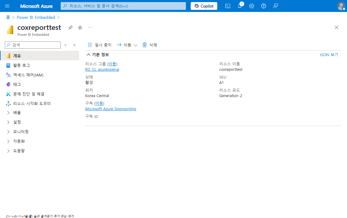Click the 구독 ID label
This screenshot has height=218, width=347.
(x=92, y=116)
